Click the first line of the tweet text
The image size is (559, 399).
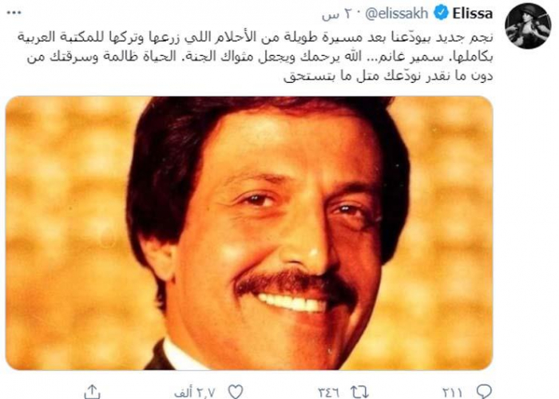pos(256,38)
